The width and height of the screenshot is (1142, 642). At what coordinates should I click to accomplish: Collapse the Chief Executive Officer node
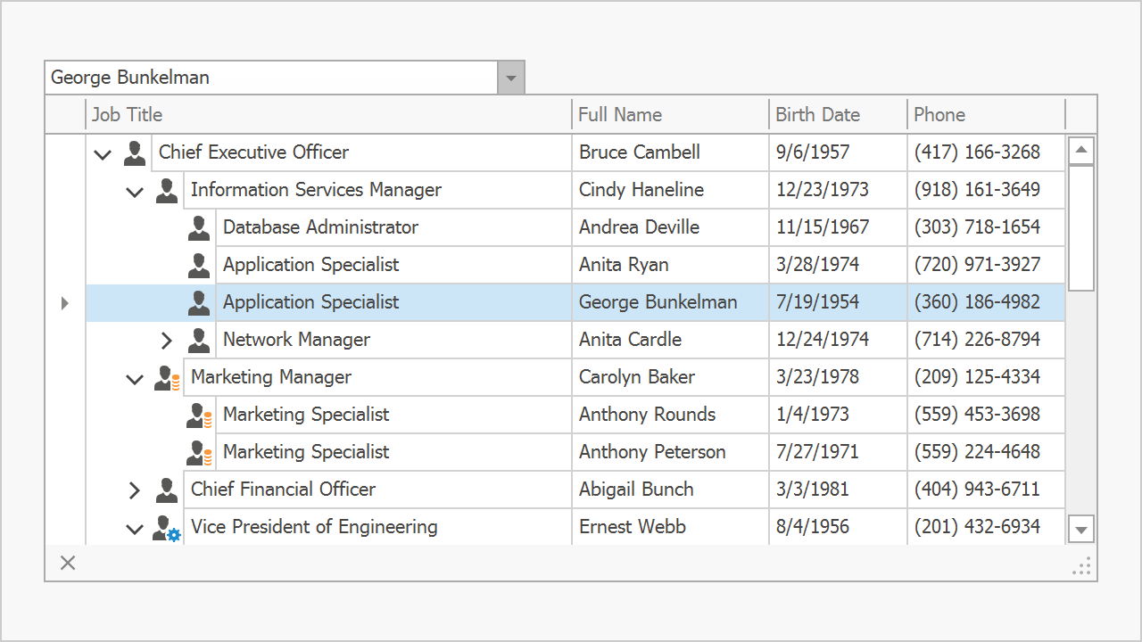tap(102, 152)
